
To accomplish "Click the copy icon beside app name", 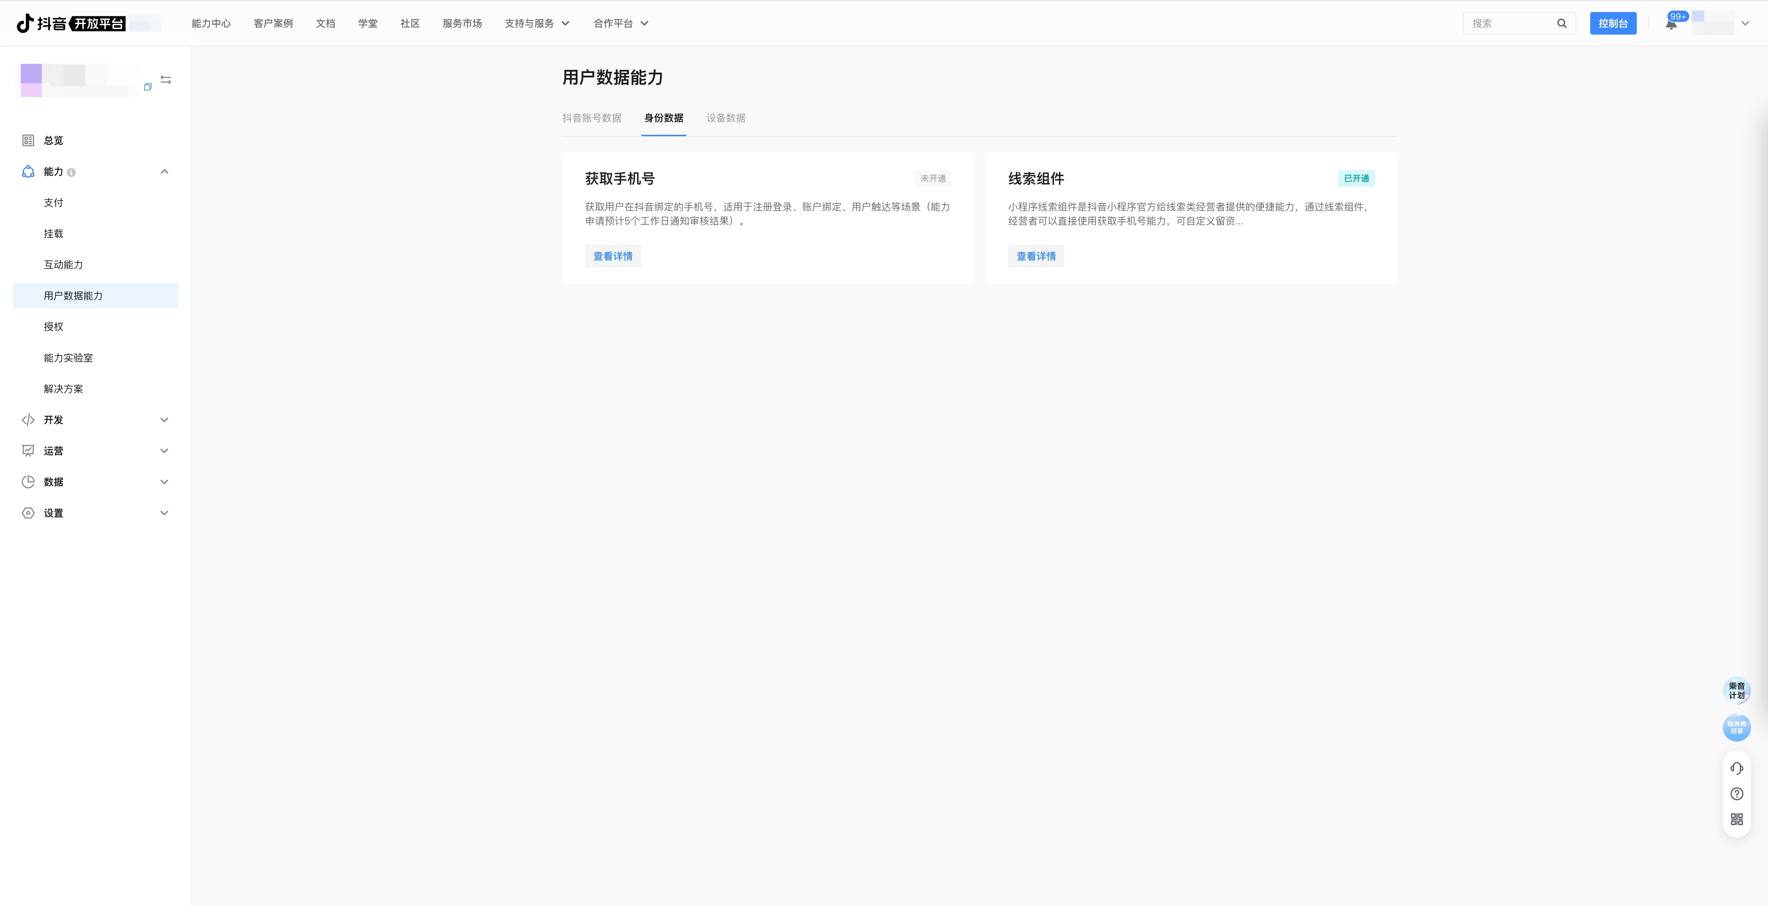I will click(x=147, y=87).
